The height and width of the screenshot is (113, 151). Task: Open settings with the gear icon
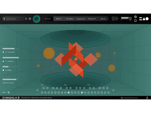135,17
